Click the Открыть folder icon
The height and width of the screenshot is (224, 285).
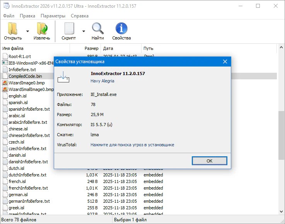pyautogui.click(x=13, y=29)
